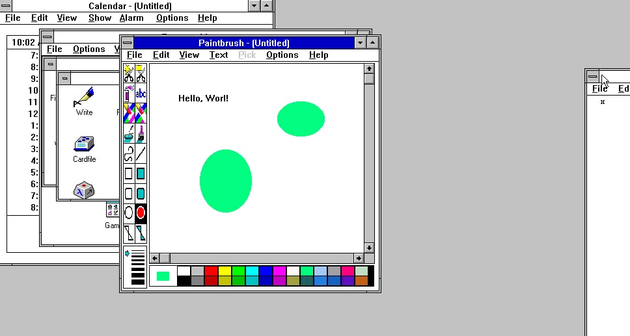
Task: Select the empty Circle/Ellipse tool
Action: (129, 213)
